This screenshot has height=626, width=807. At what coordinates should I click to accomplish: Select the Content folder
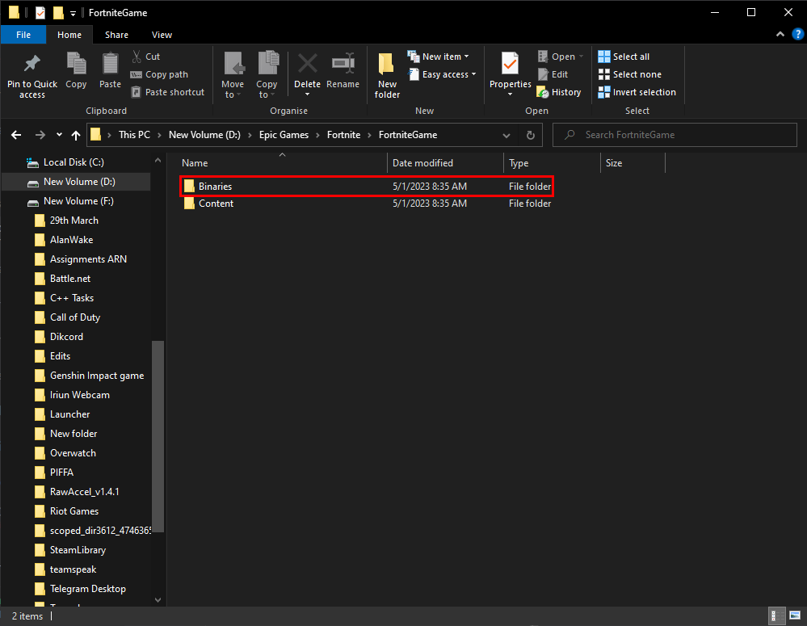367,204
